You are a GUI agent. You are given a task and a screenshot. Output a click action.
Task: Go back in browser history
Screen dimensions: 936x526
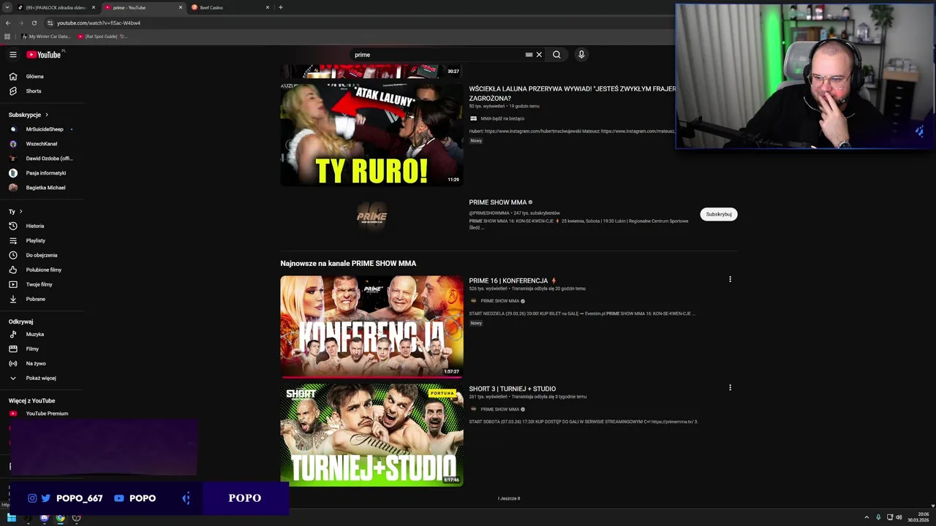coord(7,23)
